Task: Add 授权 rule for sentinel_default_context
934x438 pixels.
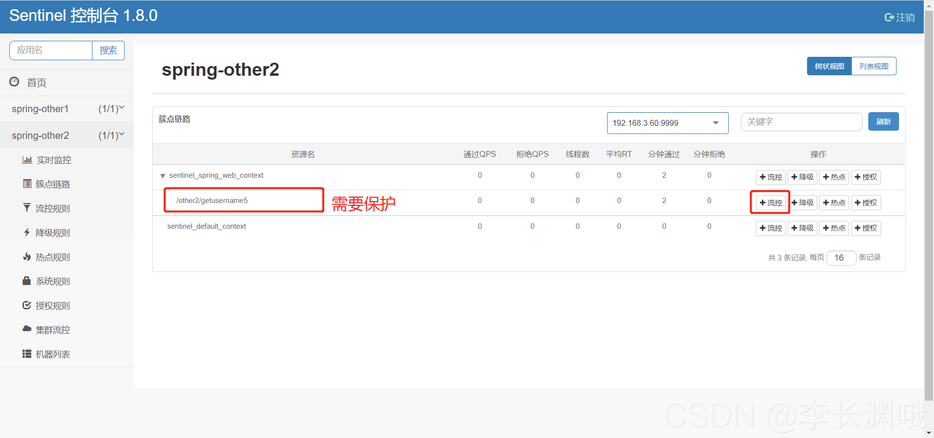Action: [x=866, y=228]
